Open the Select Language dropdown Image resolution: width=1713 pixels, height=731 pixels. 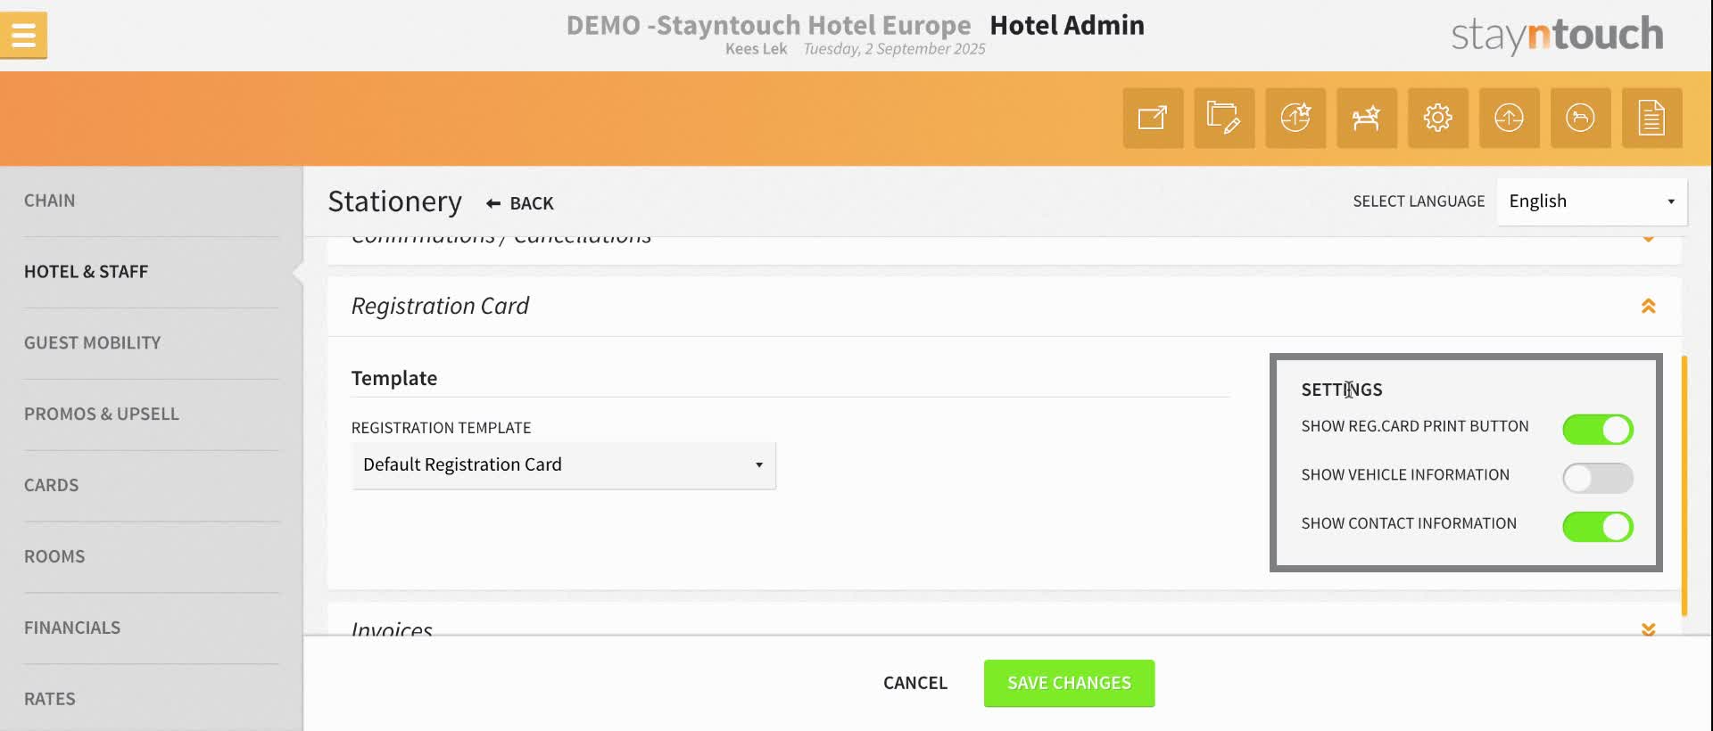point(1592,201)
